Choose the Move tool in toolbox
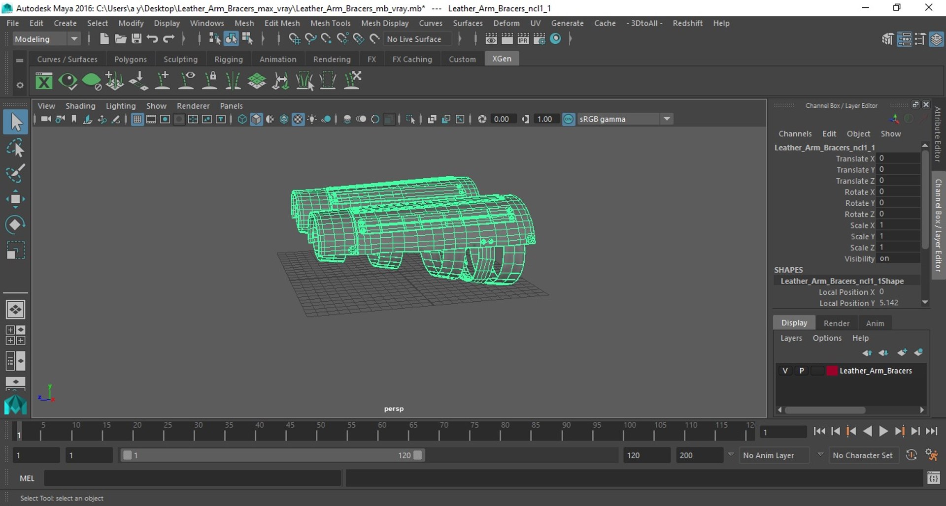946x506 pixels. point(15,199)
